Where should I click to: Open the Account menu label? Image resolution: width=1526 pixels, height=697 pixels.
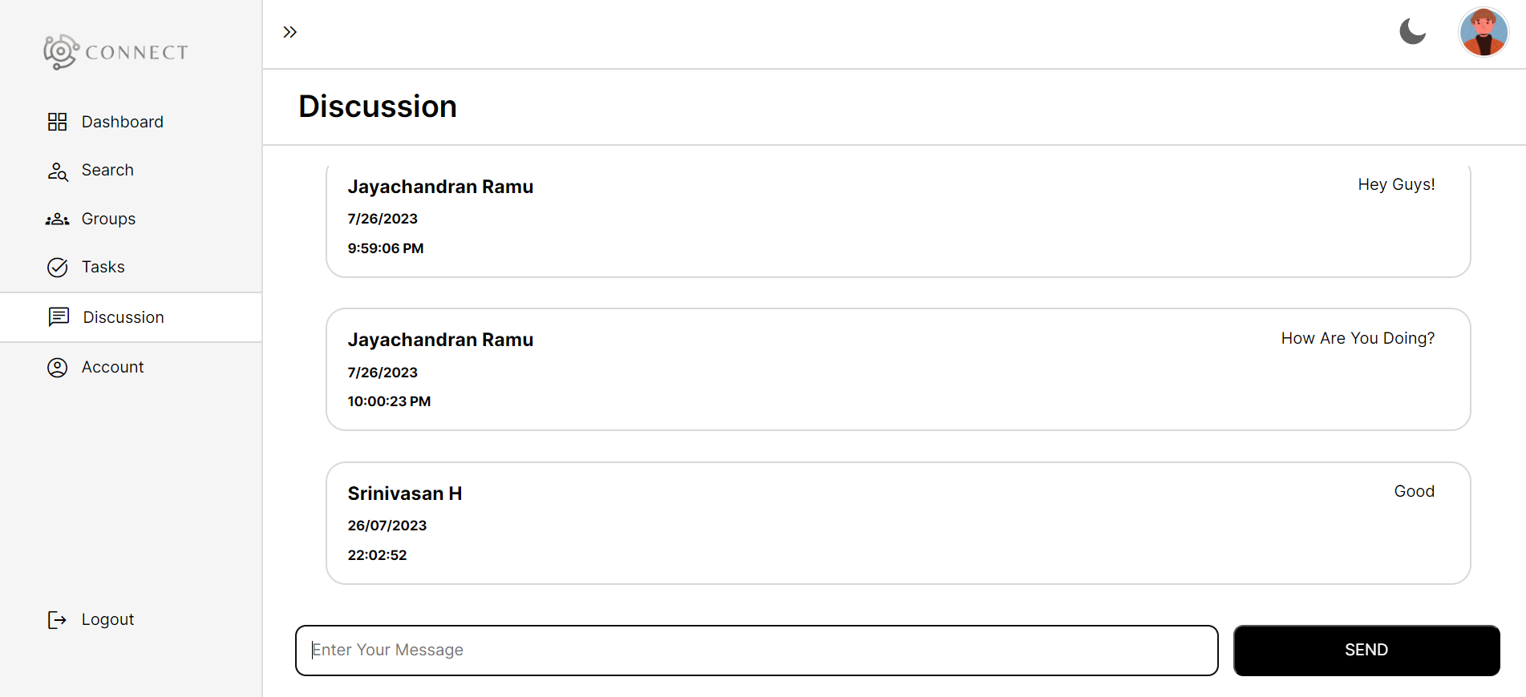click(113, 368)
